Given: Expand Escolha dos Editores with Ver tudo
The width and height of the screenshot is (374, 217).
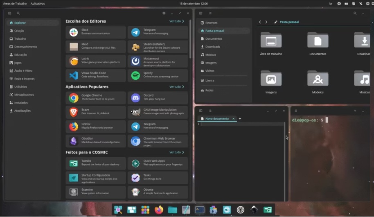Looking at the screenshot, I should [176, 21].
